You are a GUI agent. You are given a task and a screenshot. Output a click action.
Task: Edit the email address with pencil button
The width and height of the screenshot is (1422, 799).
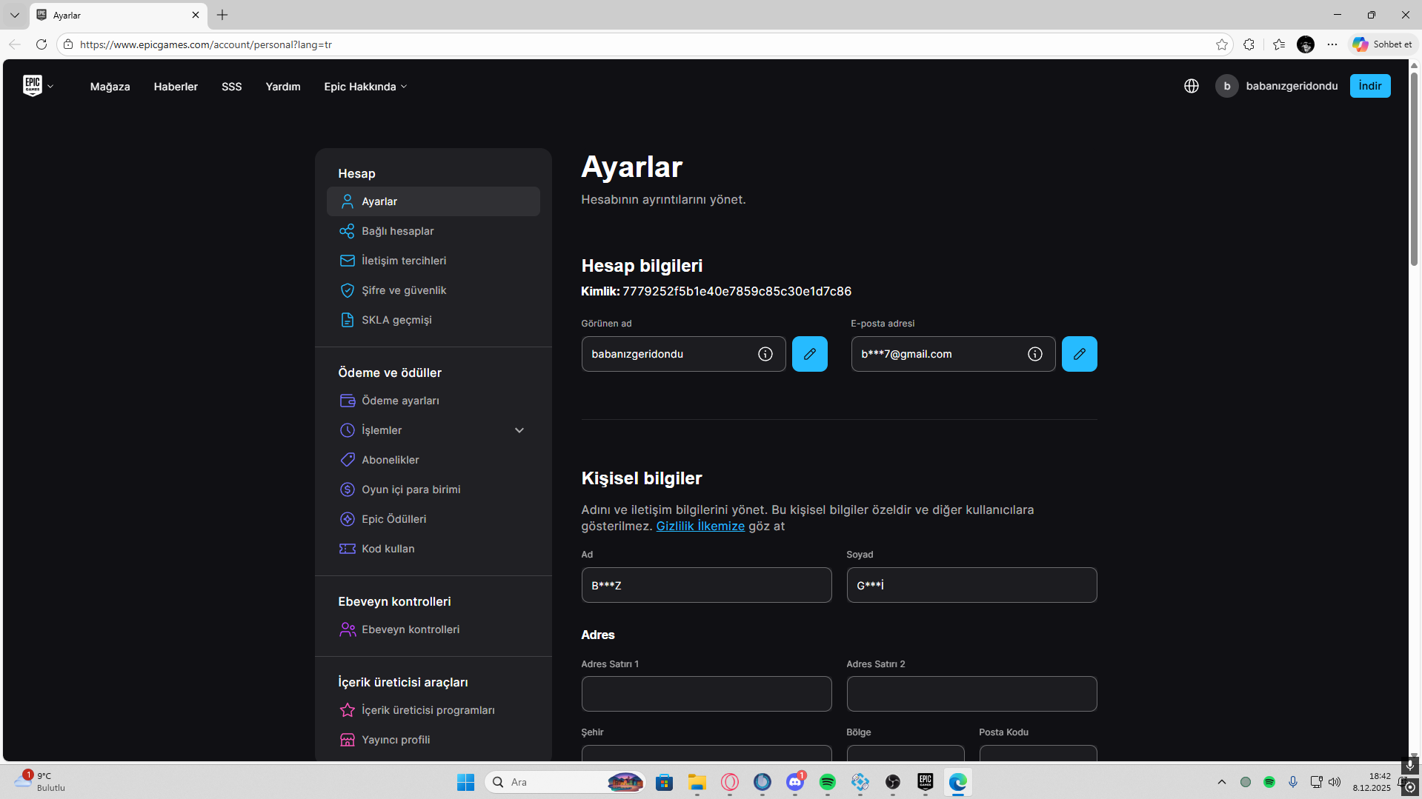point(1080,354)
